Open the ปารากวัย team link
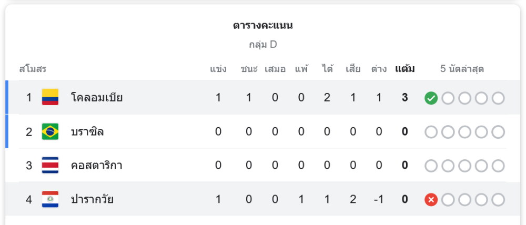This screenshot has height=225, width=526. click(x=92, y=200)
